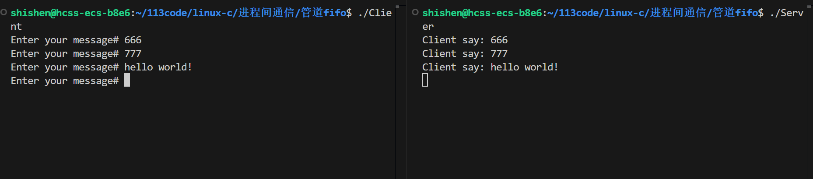The width and height of the screenshot is (813, 179).
Task: Click the hollow cursor in the Server terminal
Action: [x=425, y=80]
